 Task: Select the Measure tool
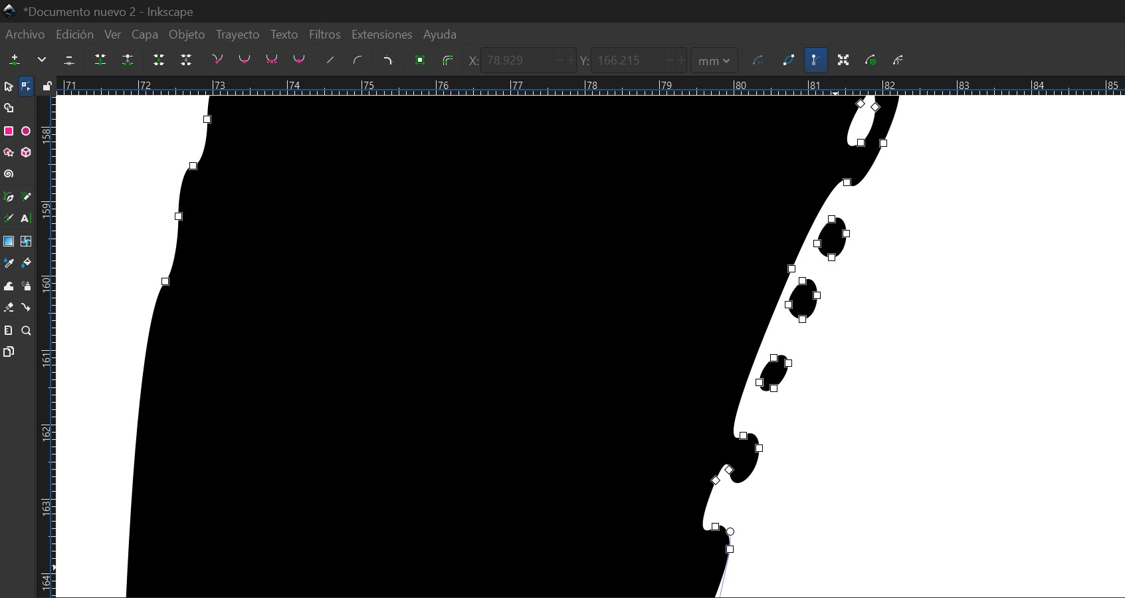pos(9,331)
